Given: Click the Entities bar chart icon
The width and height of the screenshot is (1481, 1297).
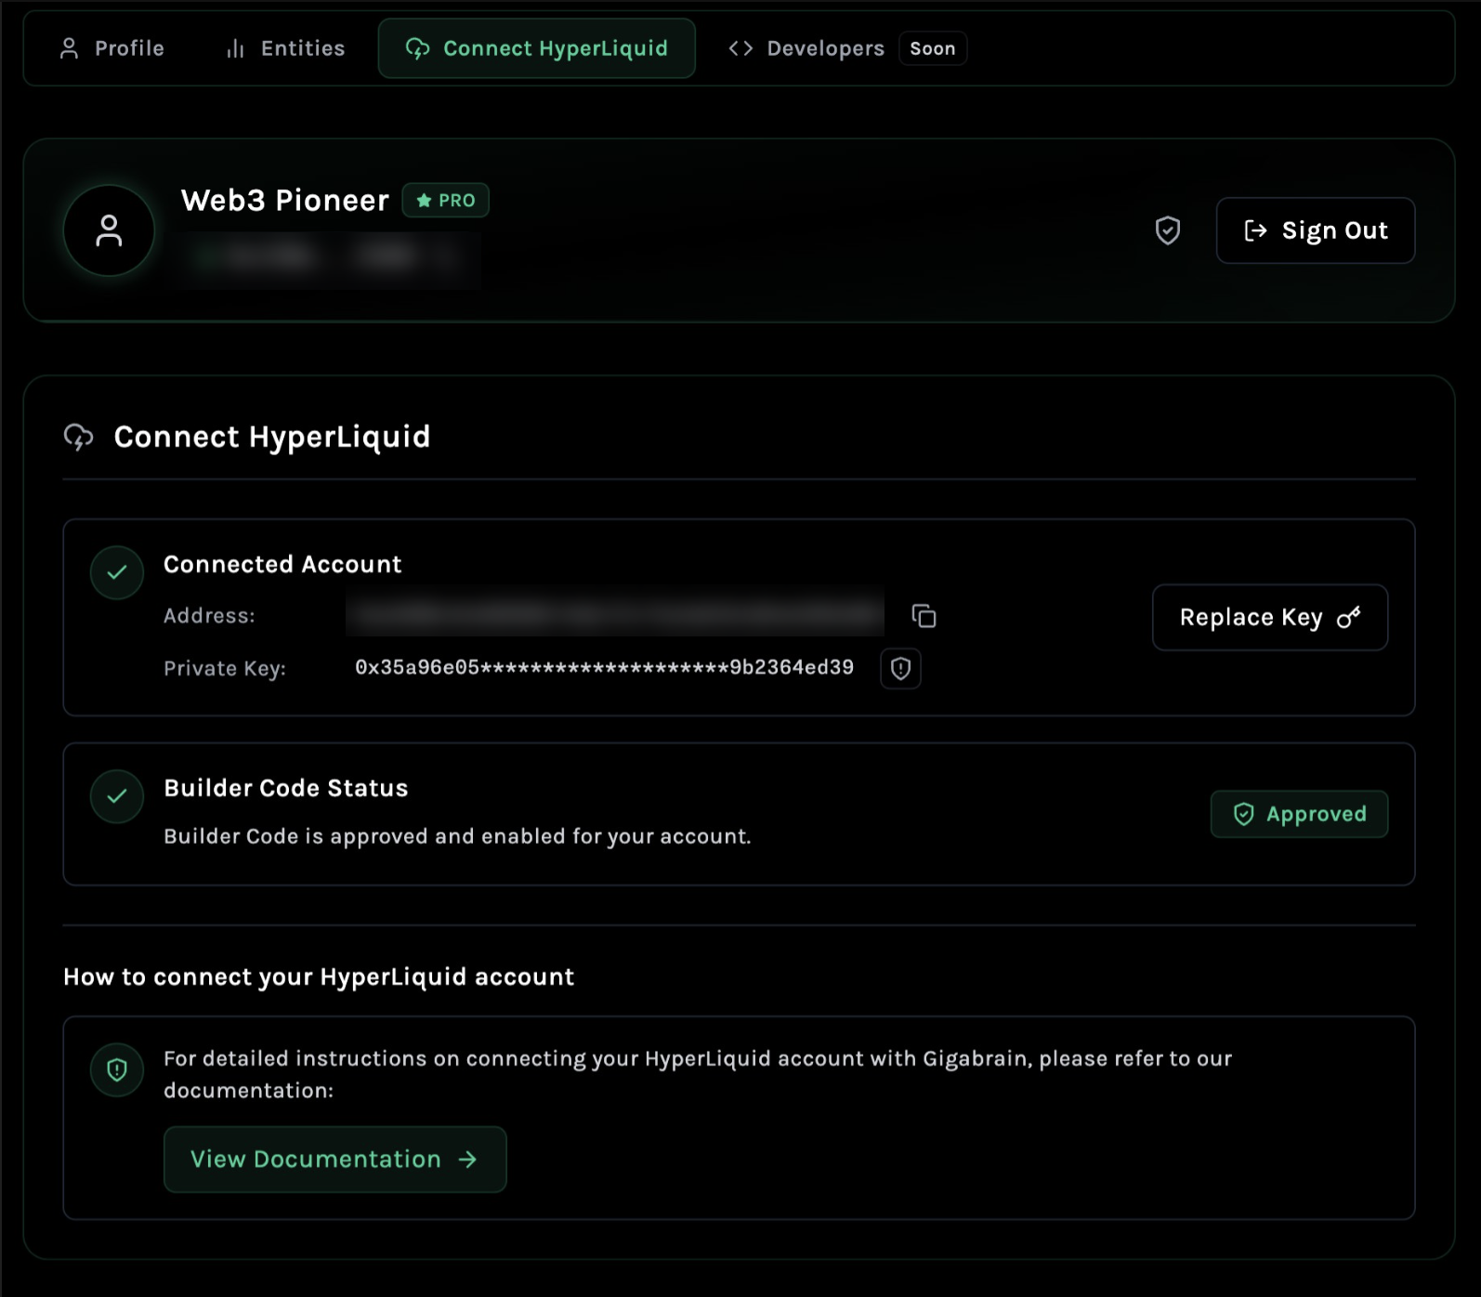Looking at the screenshot, I should click(236, 48).
